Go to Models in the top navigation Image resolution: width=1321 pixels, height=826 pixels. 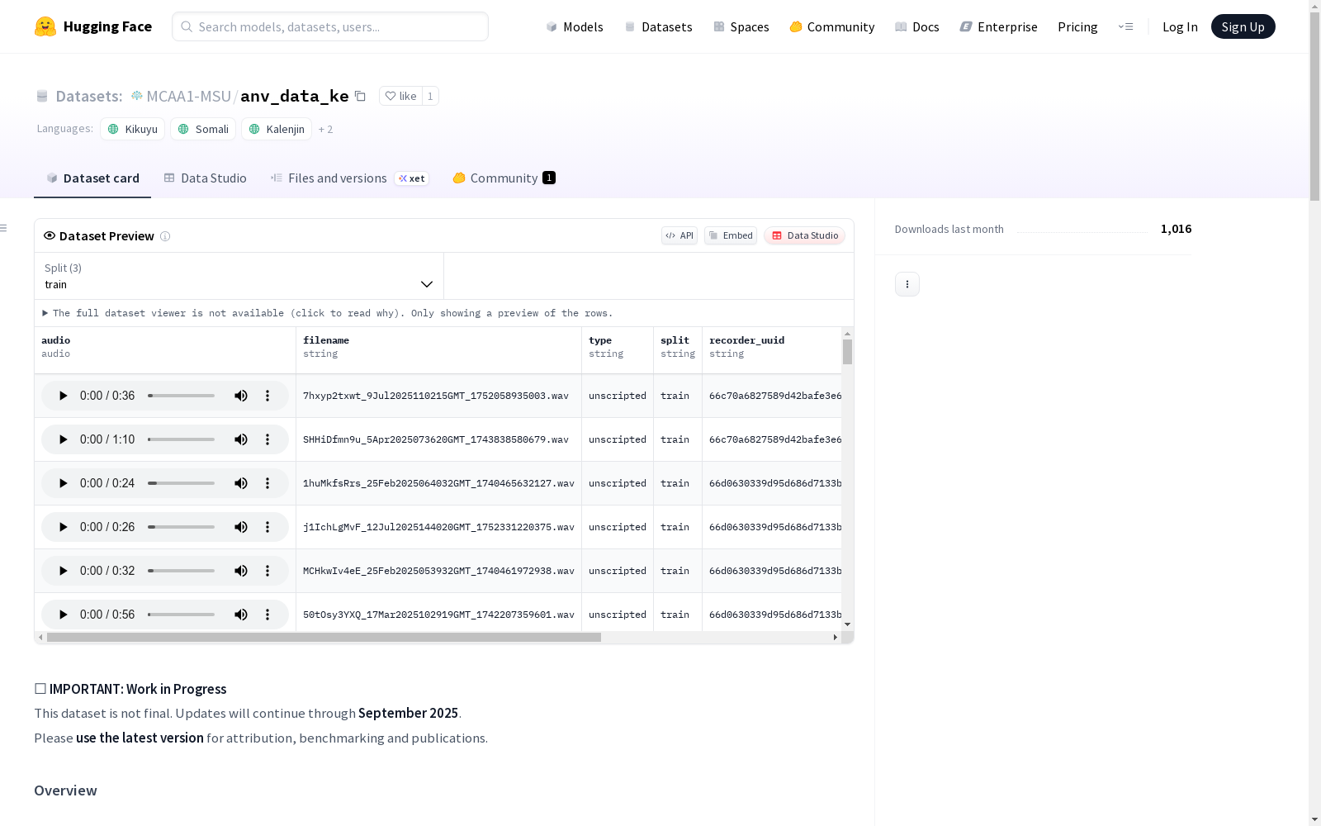575,26
